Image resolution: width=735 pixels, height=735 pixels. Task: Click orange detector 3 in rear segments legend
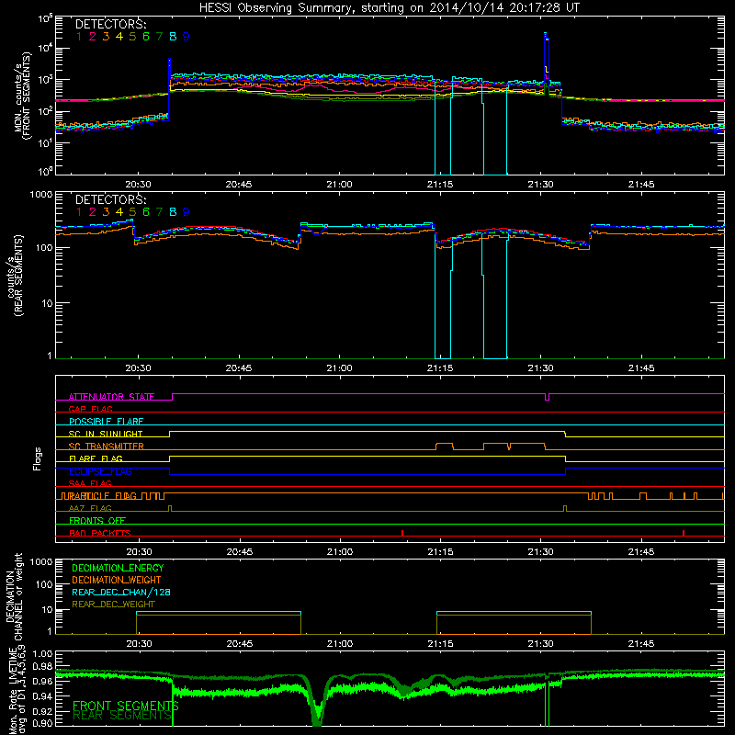pyautogui.click(x=106, y=212)
